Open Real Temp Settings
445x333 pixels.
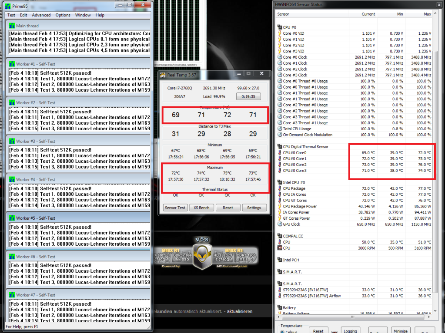coord(254,208)
